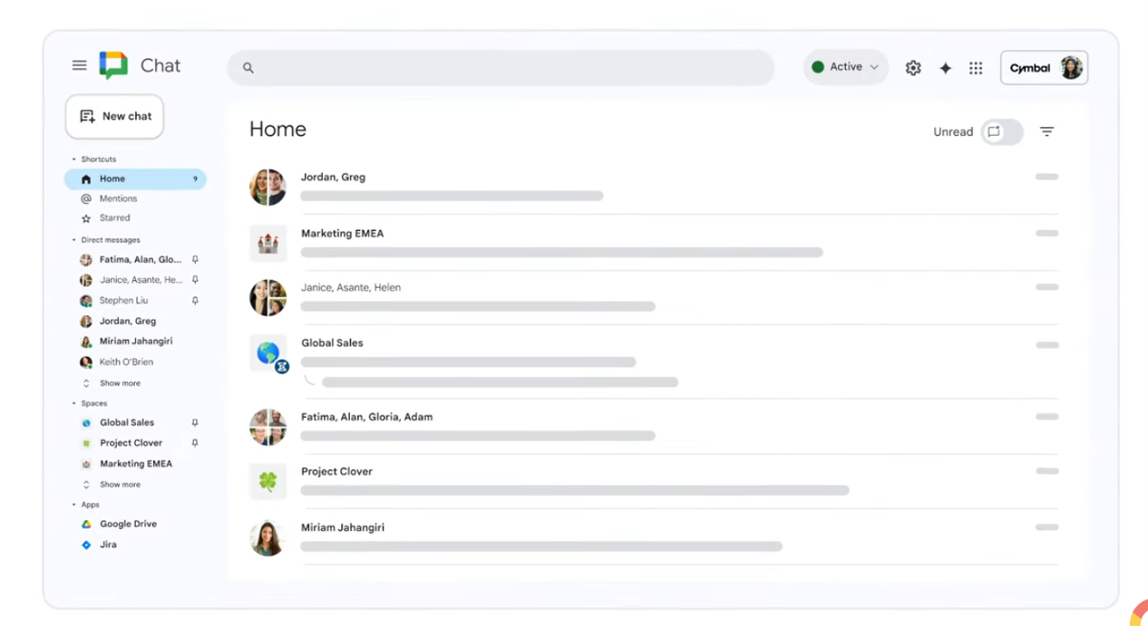1148x626 pixels.
Task: Collapse the Spaces section
Action: click(74, 402)
